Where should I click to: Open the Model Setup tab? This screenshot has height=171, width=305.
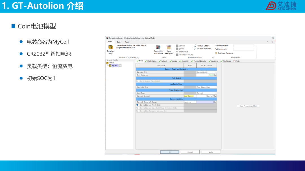[151, 61]
